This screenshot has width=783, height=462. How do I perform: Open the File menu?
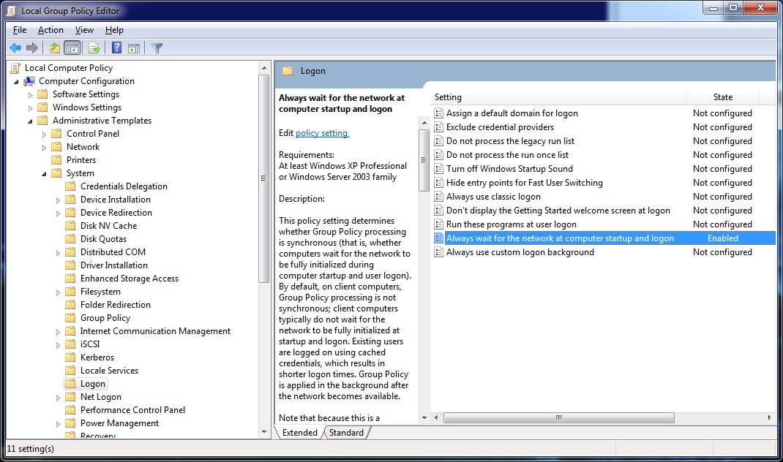tap(20, 30)
